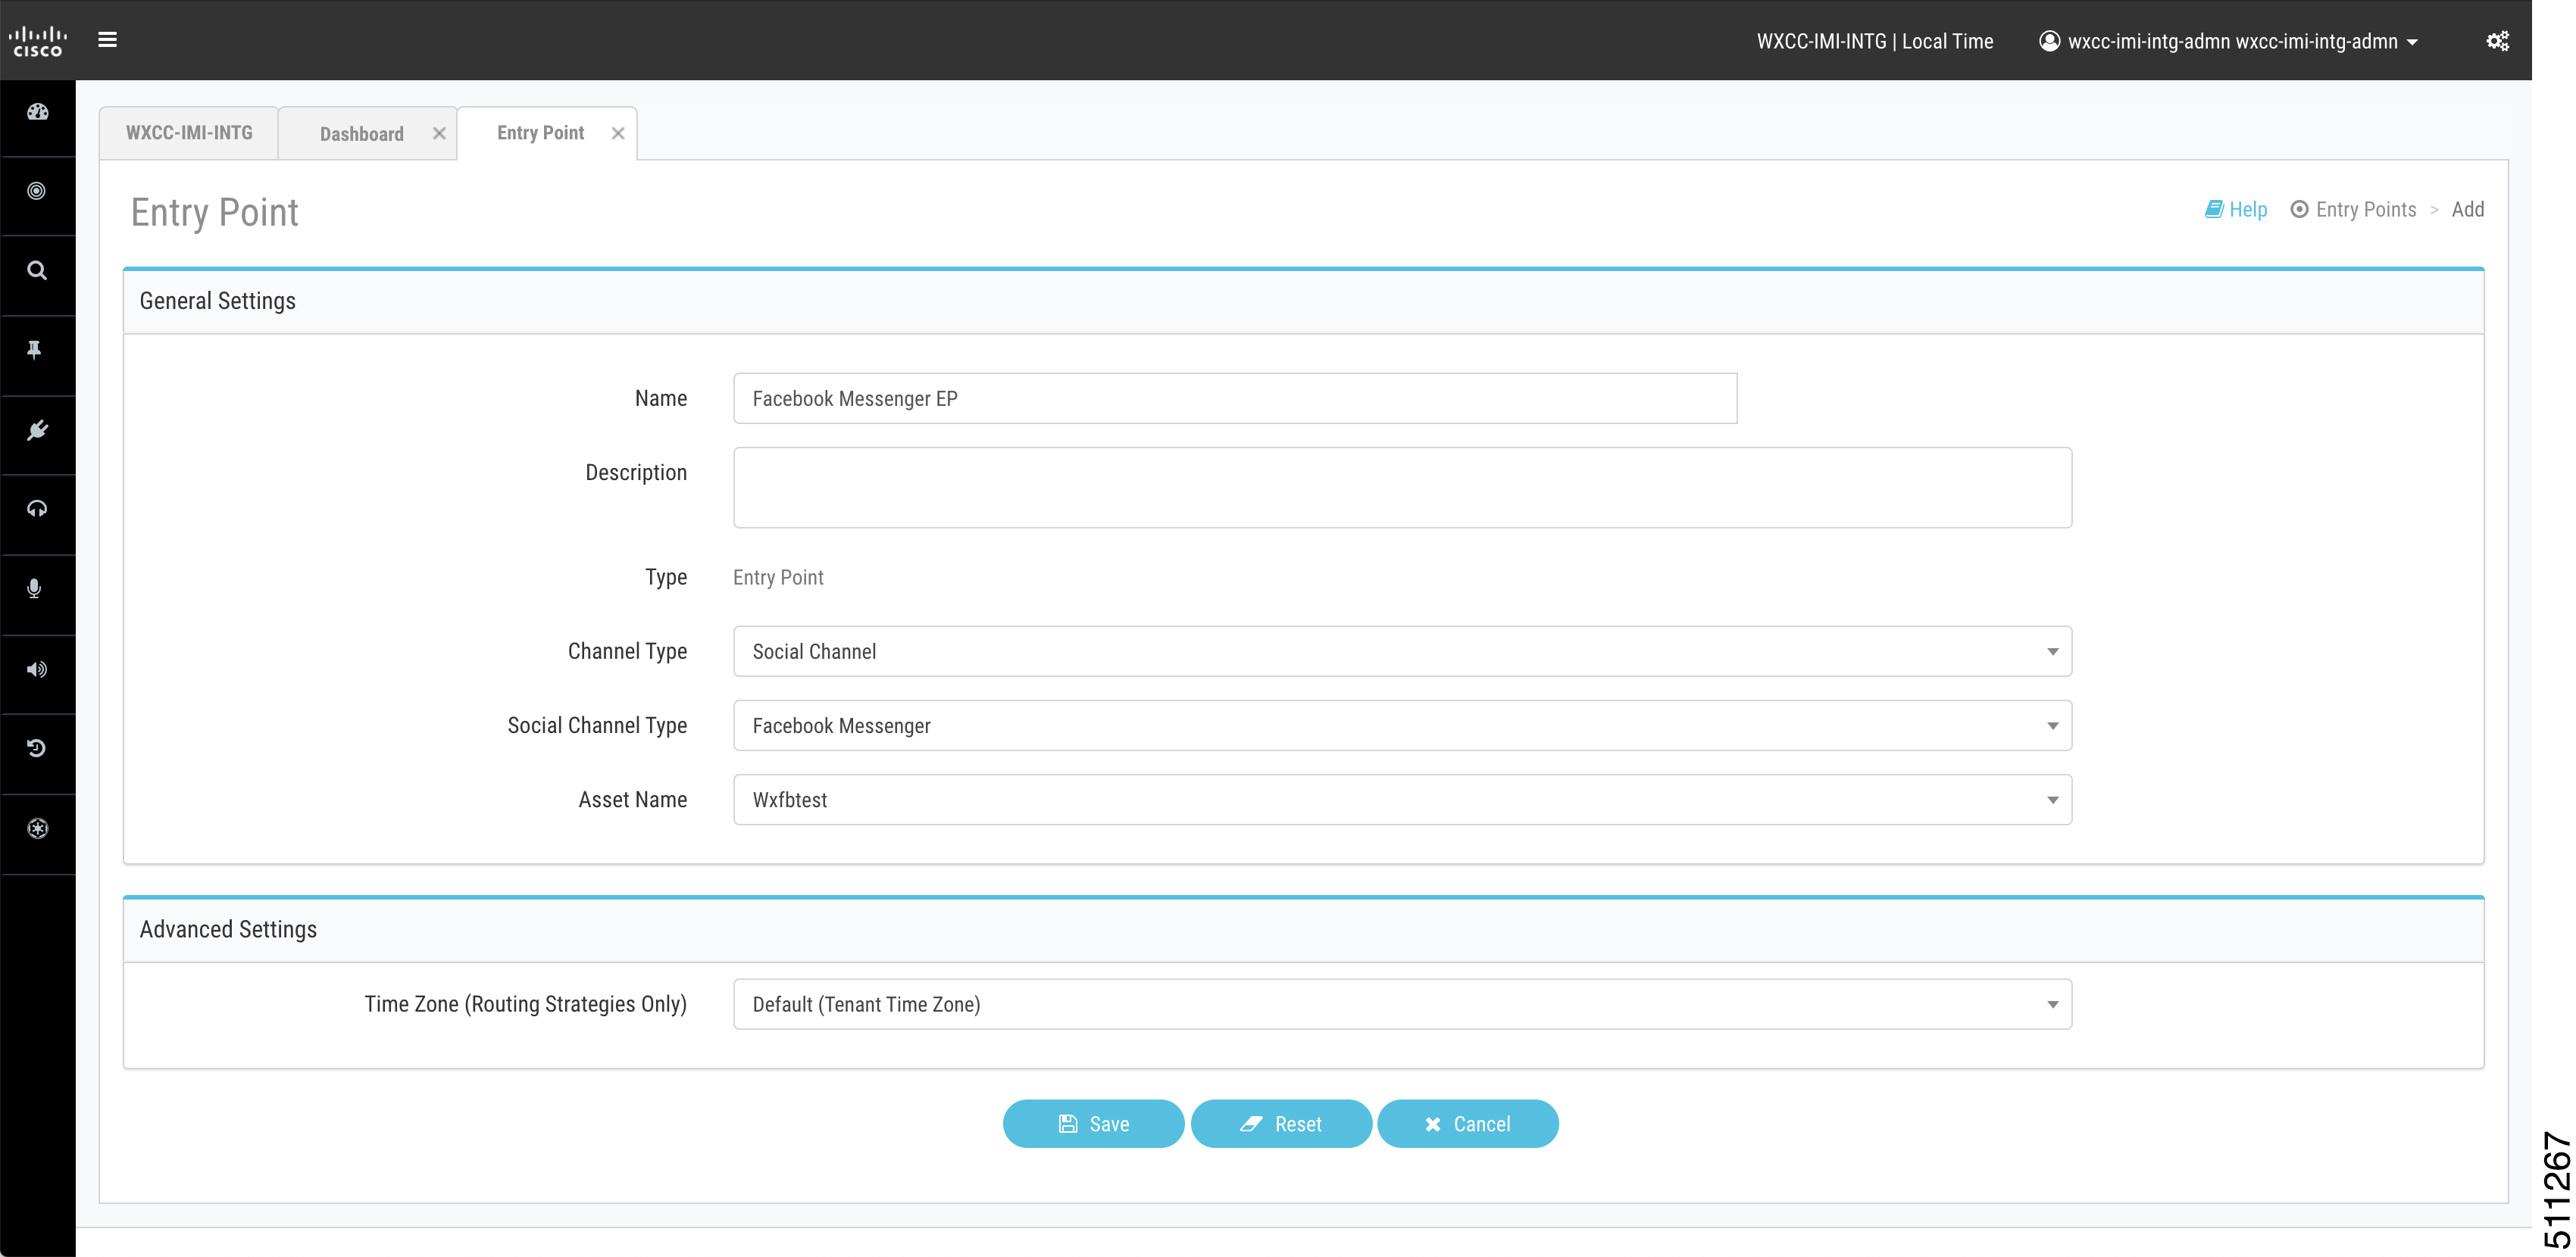Open the history clock sidebar icon

point(37,748)
